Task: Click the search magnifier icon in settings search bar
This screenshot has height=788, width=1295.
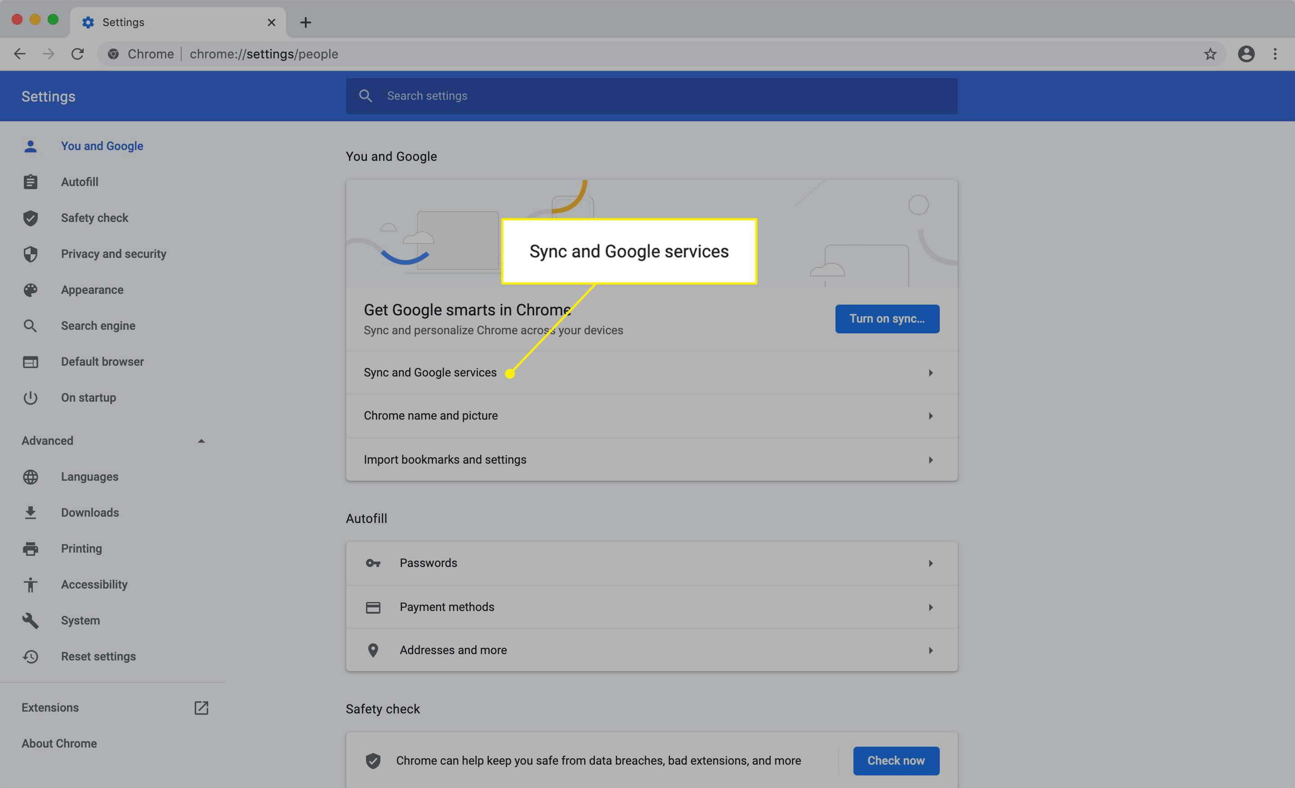Action: click(365, 96)
